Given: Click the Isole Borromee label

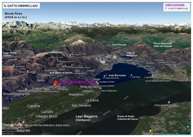Looking at the screenshot, I should tap(117, 75).
